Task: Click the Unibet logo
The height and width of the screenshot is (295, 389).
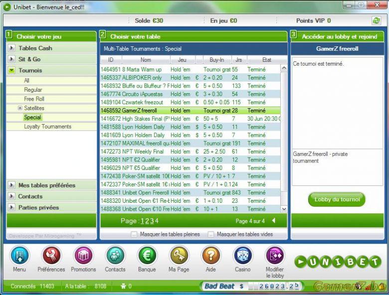Action: (x=338, y=262)
